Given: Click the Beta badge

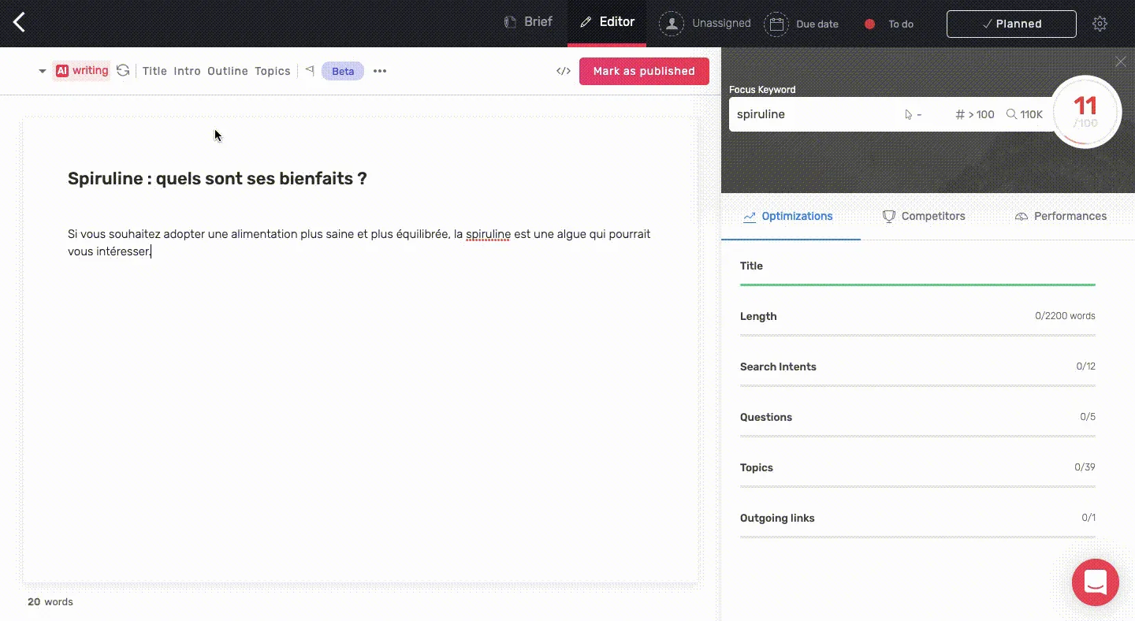Looking at the screenshot, I should [x=343, y=71].
